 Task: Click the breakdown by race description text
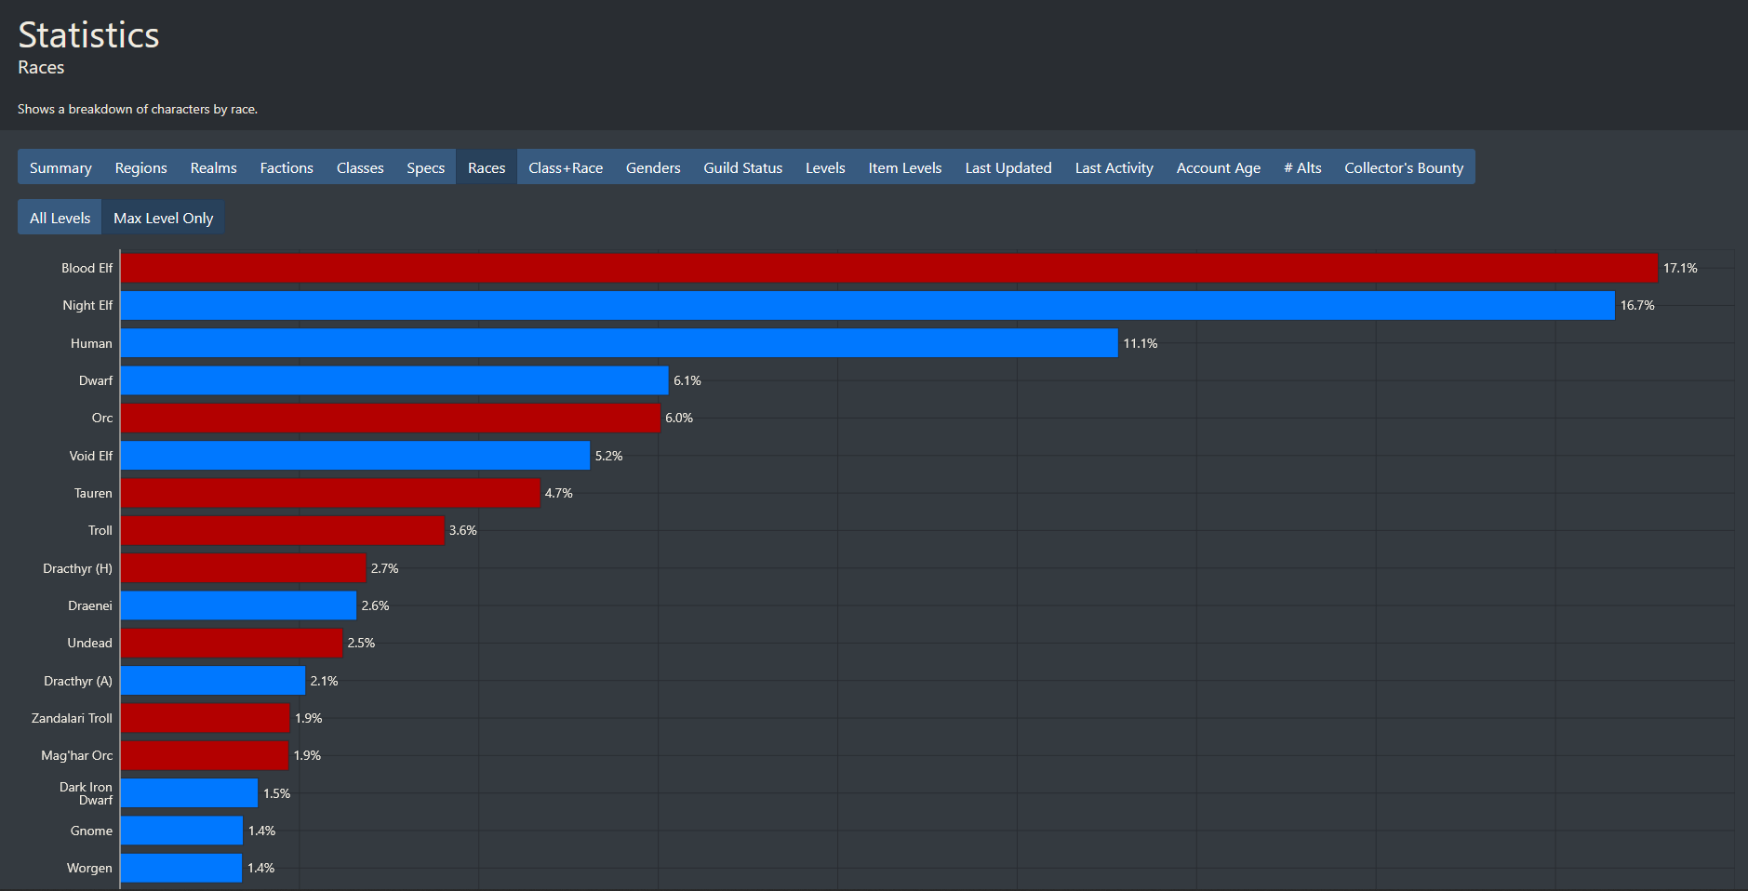click(138, 109)
